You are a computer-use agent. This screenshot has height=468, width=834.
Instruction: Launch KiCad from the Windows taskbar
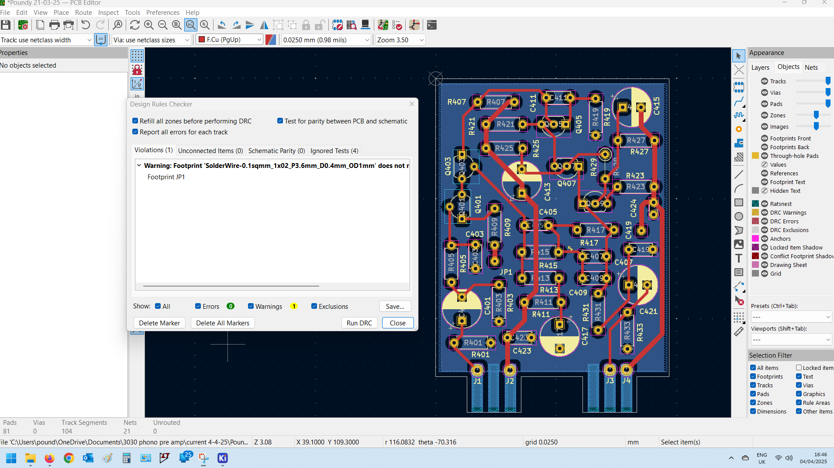(223, 458)
